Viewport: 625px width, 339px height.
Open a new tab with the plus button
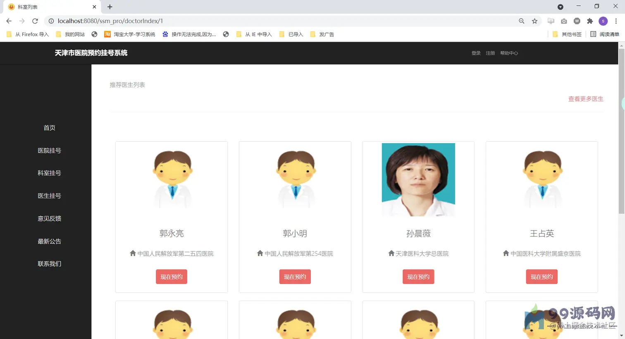click(x=110, y=7)
